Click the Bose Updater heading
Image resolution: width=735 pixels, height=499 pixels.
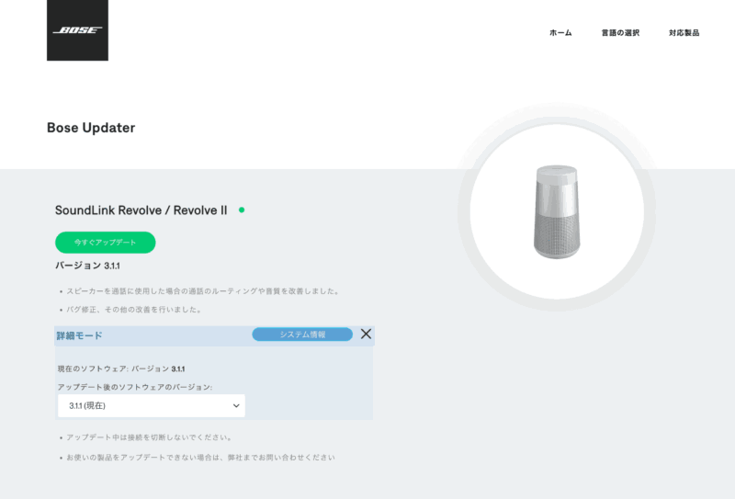[x=91, y=128]
